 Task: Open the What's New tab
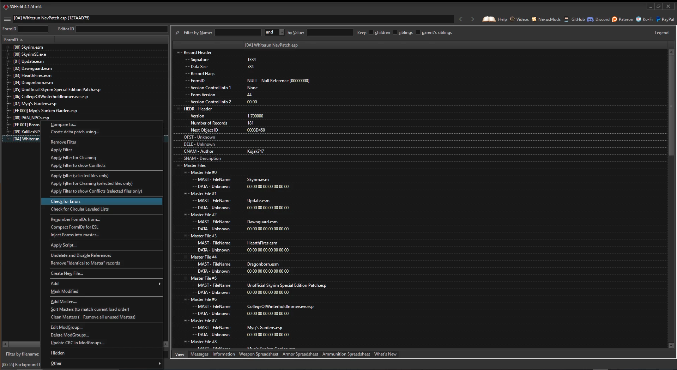click(x=385, y=354)
